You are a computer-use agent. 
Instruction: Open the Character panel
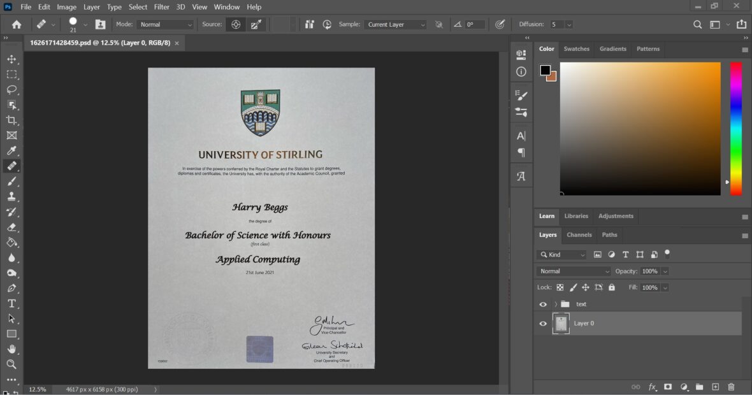(521, 134)
